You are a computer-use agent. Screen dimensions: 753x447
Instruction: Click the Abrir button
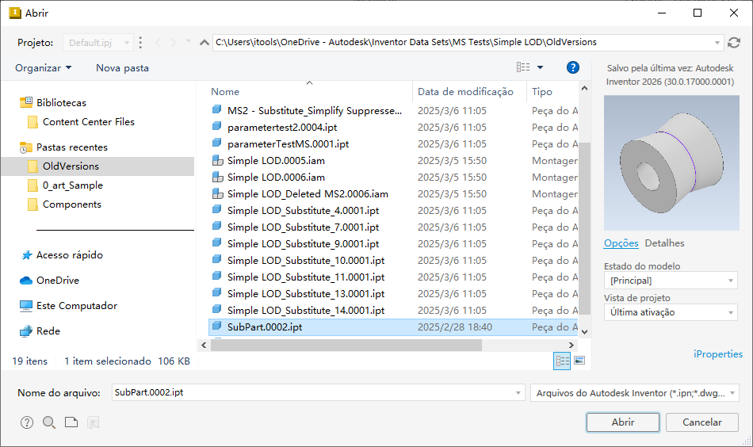(x=623, y=422)
